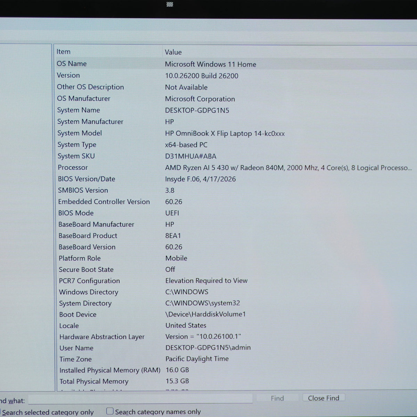The width and height of the screenshot is (417, 417).
Task: Select the 8EA1 BaseBoard Product value
Action: click(173, 236)
